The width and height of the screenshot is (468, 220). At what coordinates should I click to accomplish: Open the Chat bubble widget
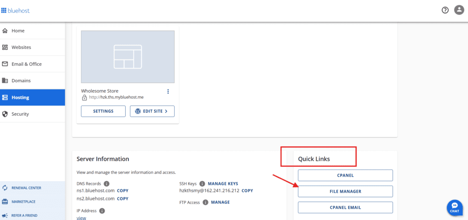[455, 208]
